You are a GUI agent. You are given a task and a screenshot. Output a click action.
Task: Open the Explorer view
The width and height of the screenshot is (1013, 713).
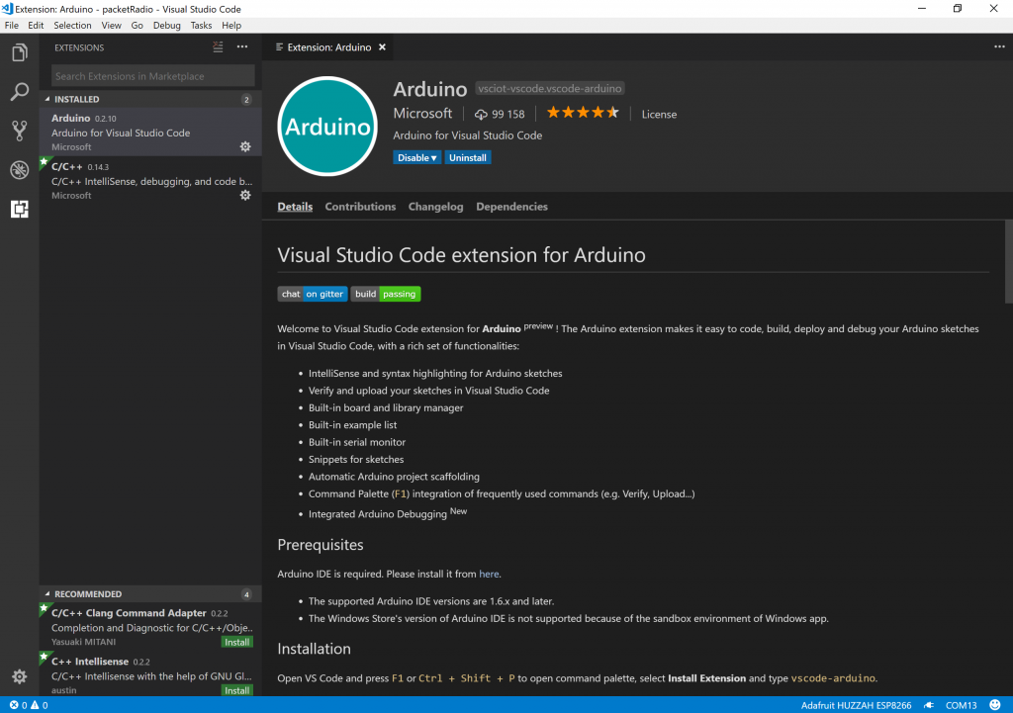19,51
